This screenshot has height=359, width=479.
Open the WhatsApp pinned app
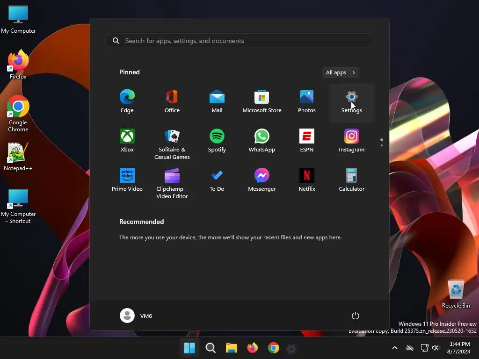[x=262, y=141]
